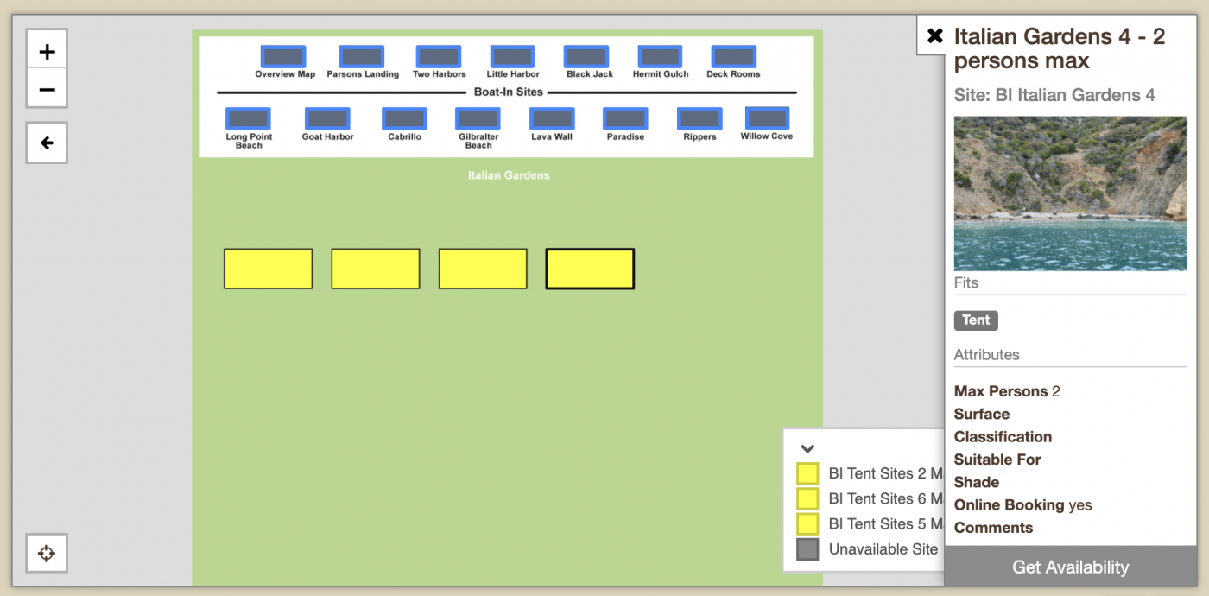This screenshot has height=596, width=1209.
Task: Open the Little Harbor map icon
Action: coord(512,57)
